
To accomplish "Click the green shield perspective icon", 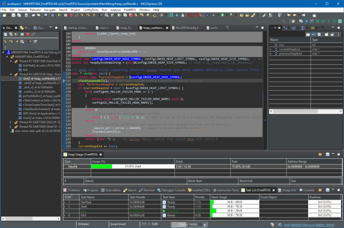I will (335, 21).
